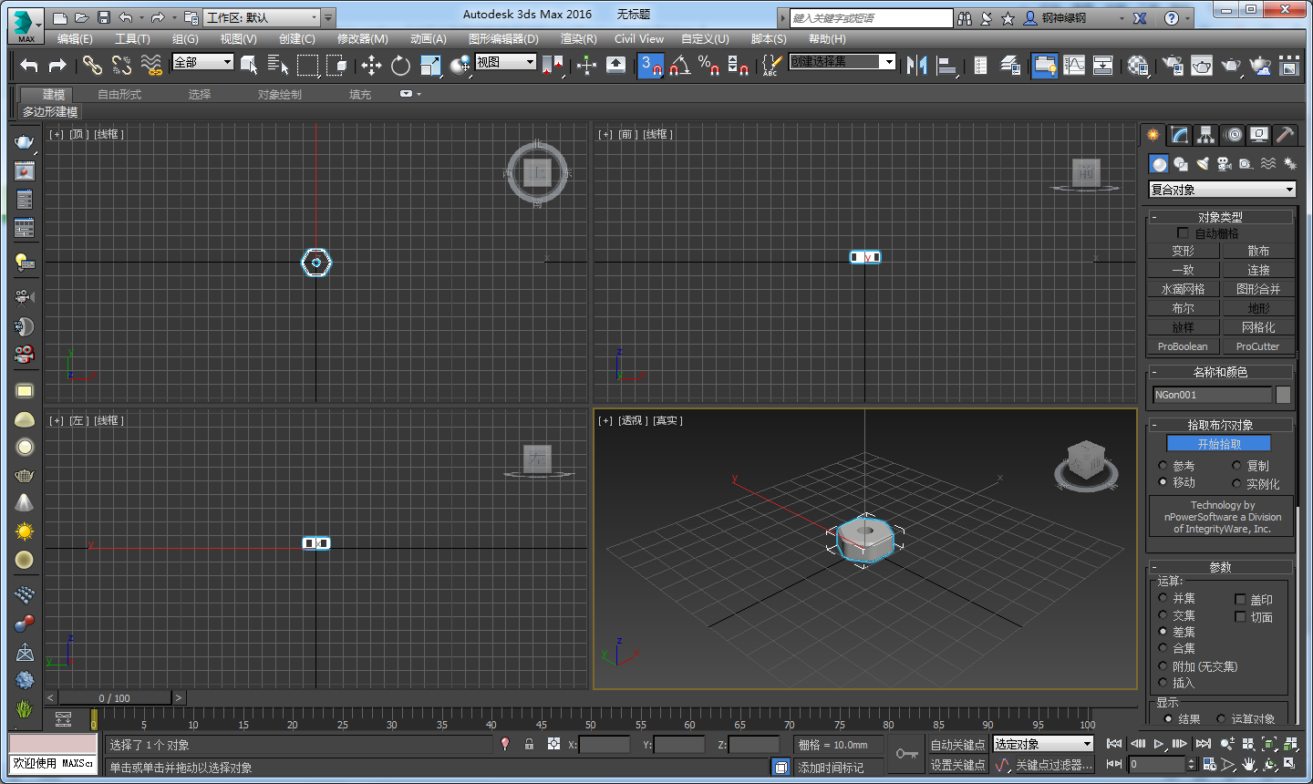Open the 视图 reference coordinate dropdown
Image resolution: width=1313 pixels, height=784 pixels.
(x=505, y=62)
